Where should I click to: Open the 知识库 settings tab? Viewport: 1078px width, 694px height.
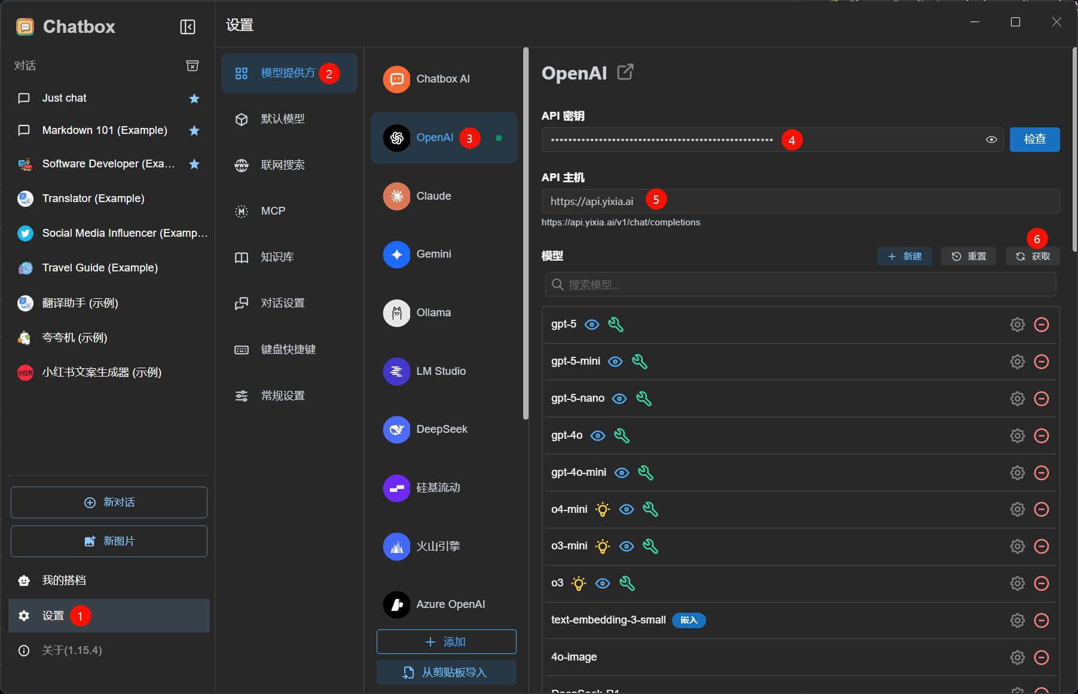click(x=289, y=257)
